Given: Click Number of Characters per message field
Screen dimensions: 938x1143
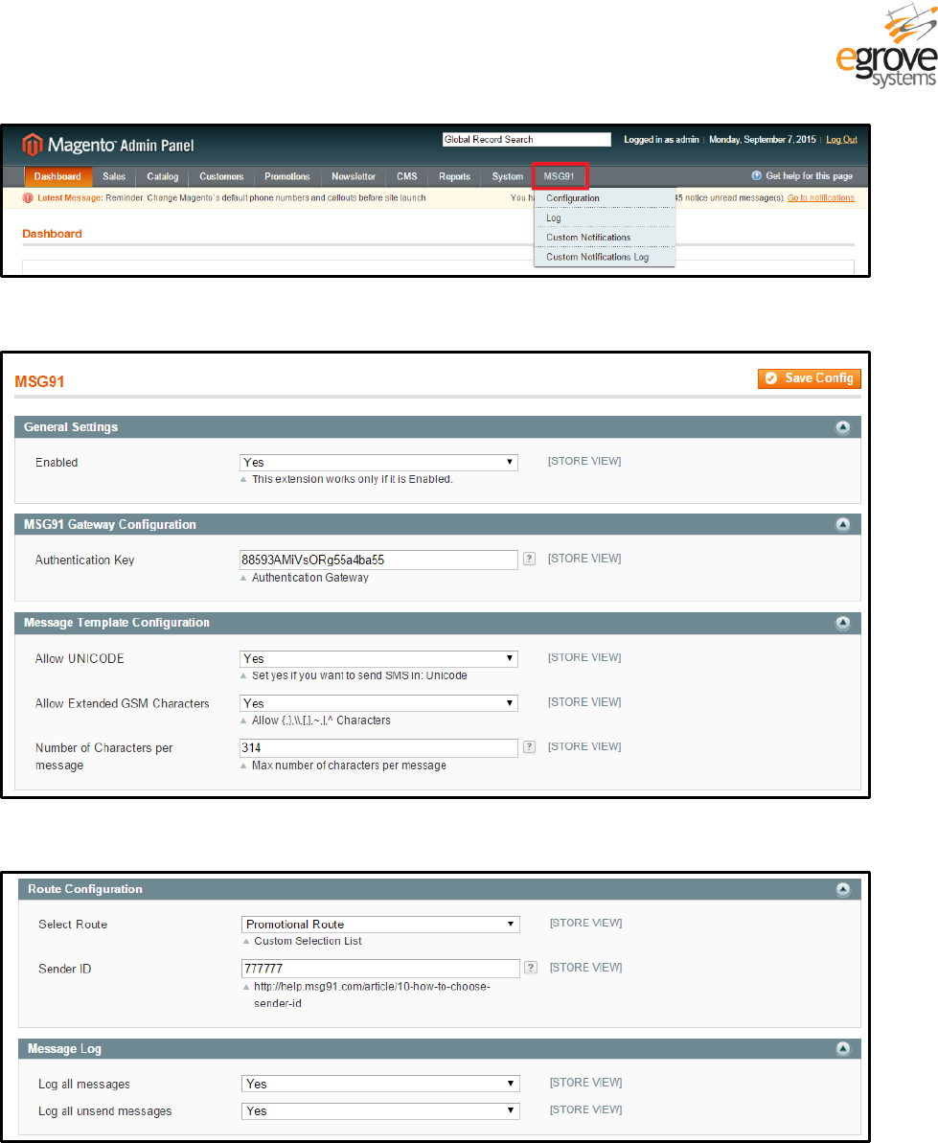Looking at the screenshot, I should pos(379,748).
